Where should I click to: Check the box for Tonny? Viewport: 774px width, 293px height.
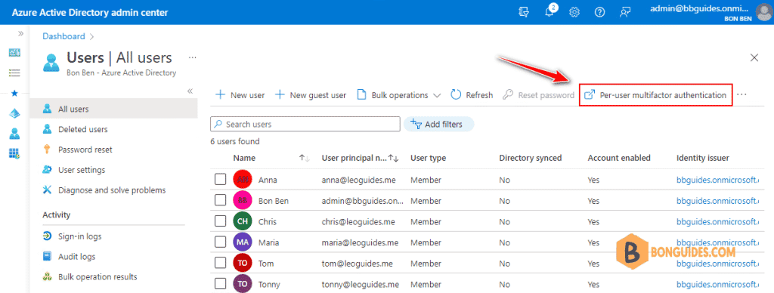point(220,284)
